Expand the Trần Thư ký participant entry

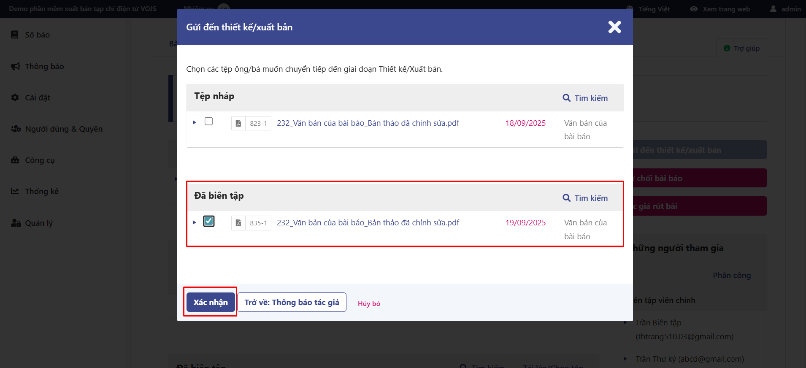625,359
